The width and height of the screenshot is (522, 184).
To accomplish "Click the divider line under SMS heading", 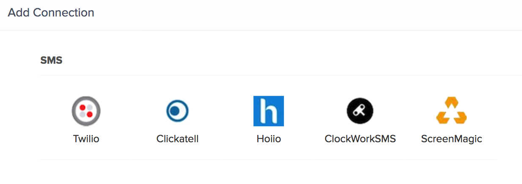I will click(281, 76).
